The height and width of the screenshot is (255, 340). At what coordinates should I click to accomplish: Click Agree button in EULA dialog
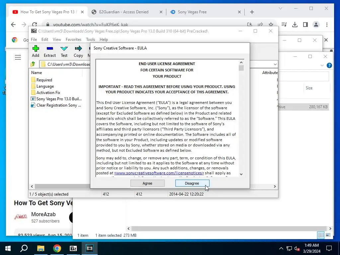coord(147,183)
